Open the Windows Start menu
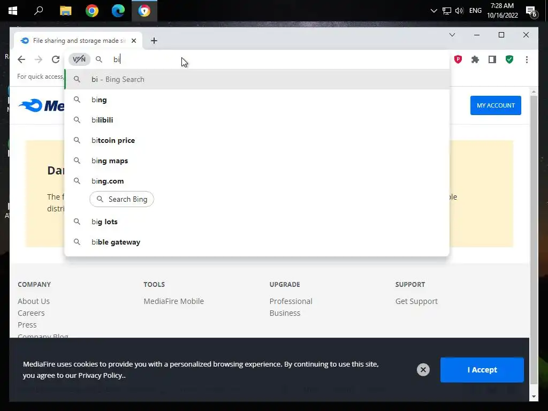 [x=13, y=11]
